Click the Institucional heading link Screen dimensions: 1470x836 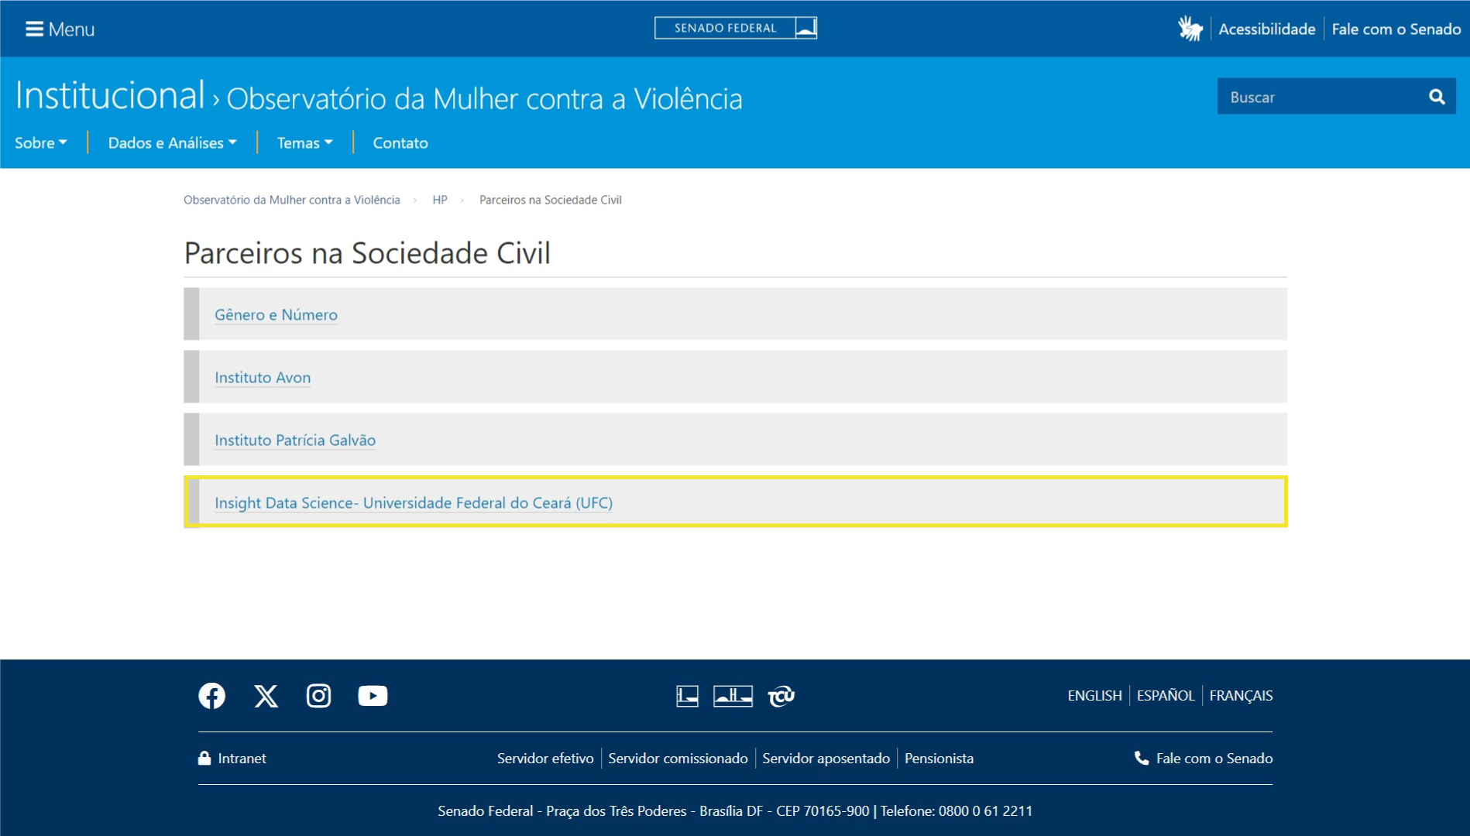coord(110,95)
